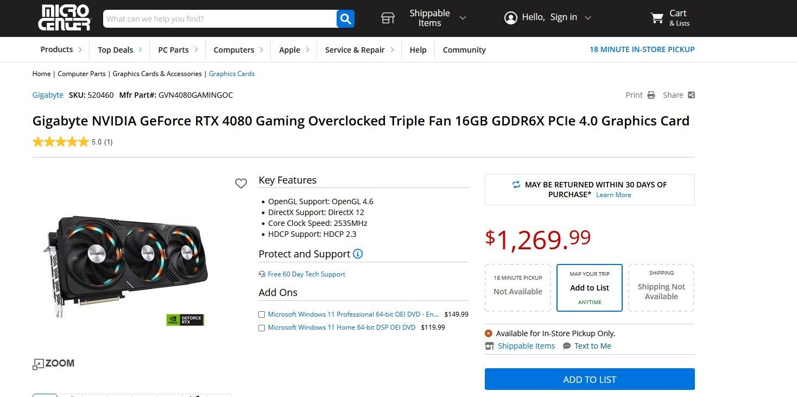The width and height of the screenshot is (797, 397).
Task: Click into the search input field
Action: (220, 18)
